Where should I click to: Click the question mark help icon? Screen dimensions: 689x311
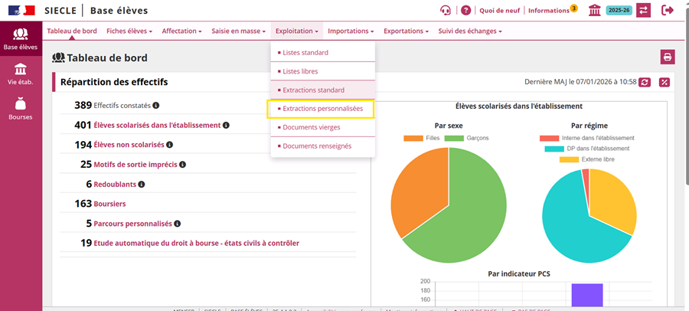pos(465,10)
